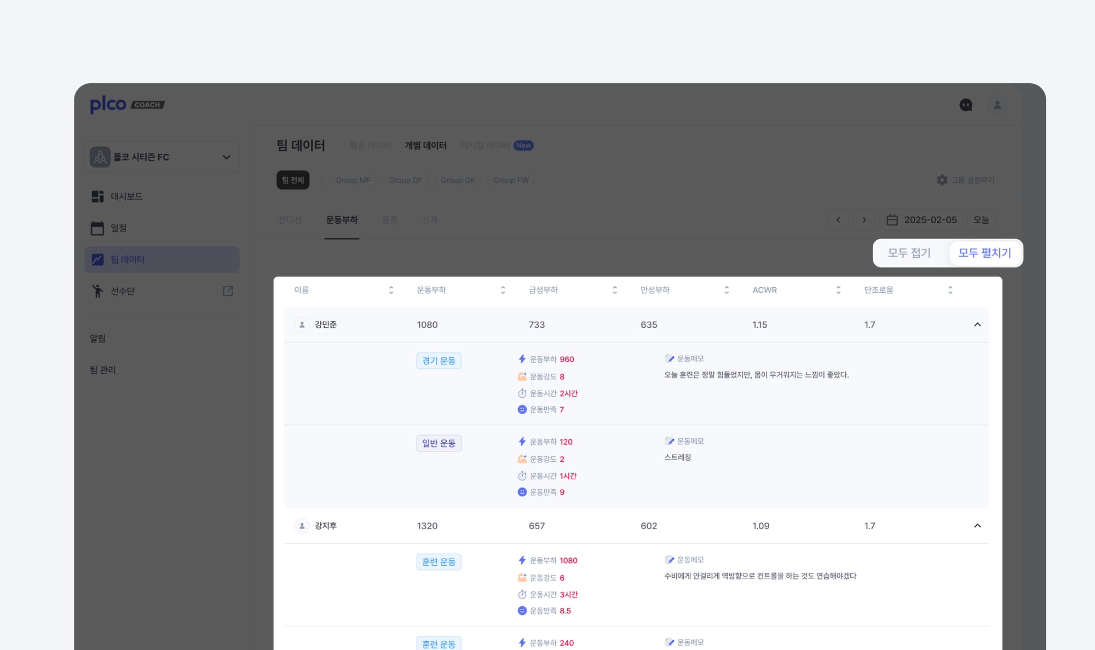Go to previous date arrow
Viewport: 1095px width, 650px height.
click(x=838, y=220)
